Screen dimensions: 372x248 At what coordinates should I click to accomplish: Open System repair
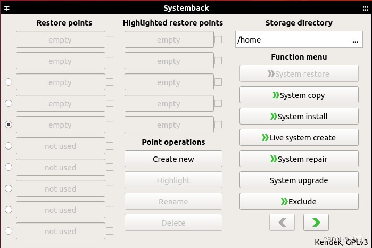click(x=299, y=159)
